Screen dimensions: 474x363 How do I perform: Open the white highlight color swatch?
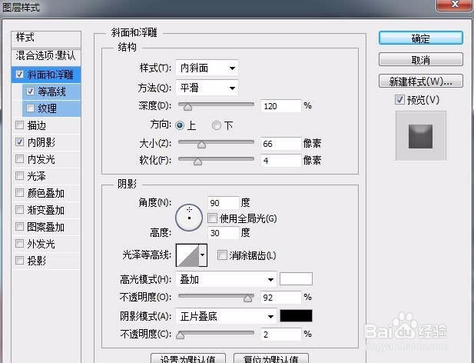click(296, 279)
